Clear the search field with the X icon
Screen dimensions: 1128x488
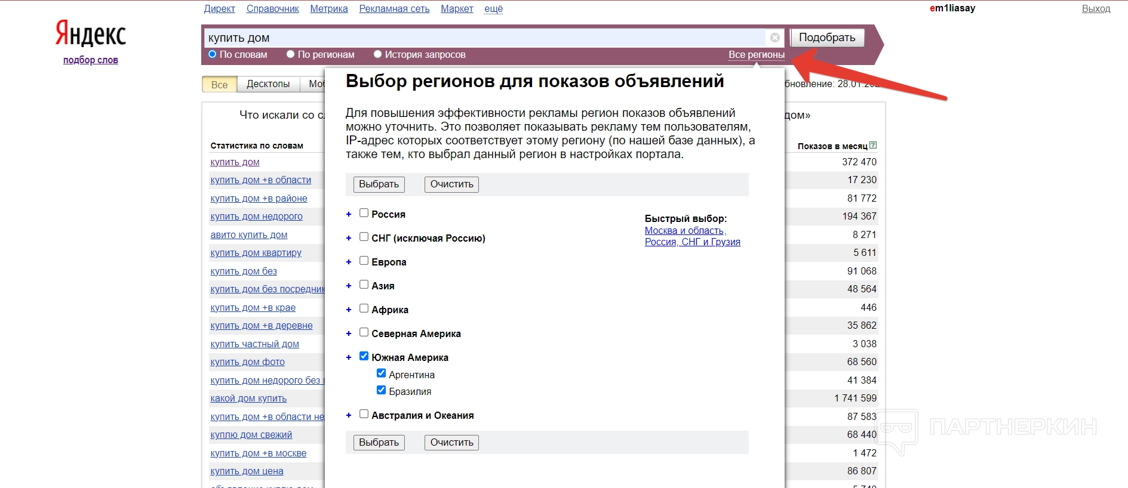774,38
